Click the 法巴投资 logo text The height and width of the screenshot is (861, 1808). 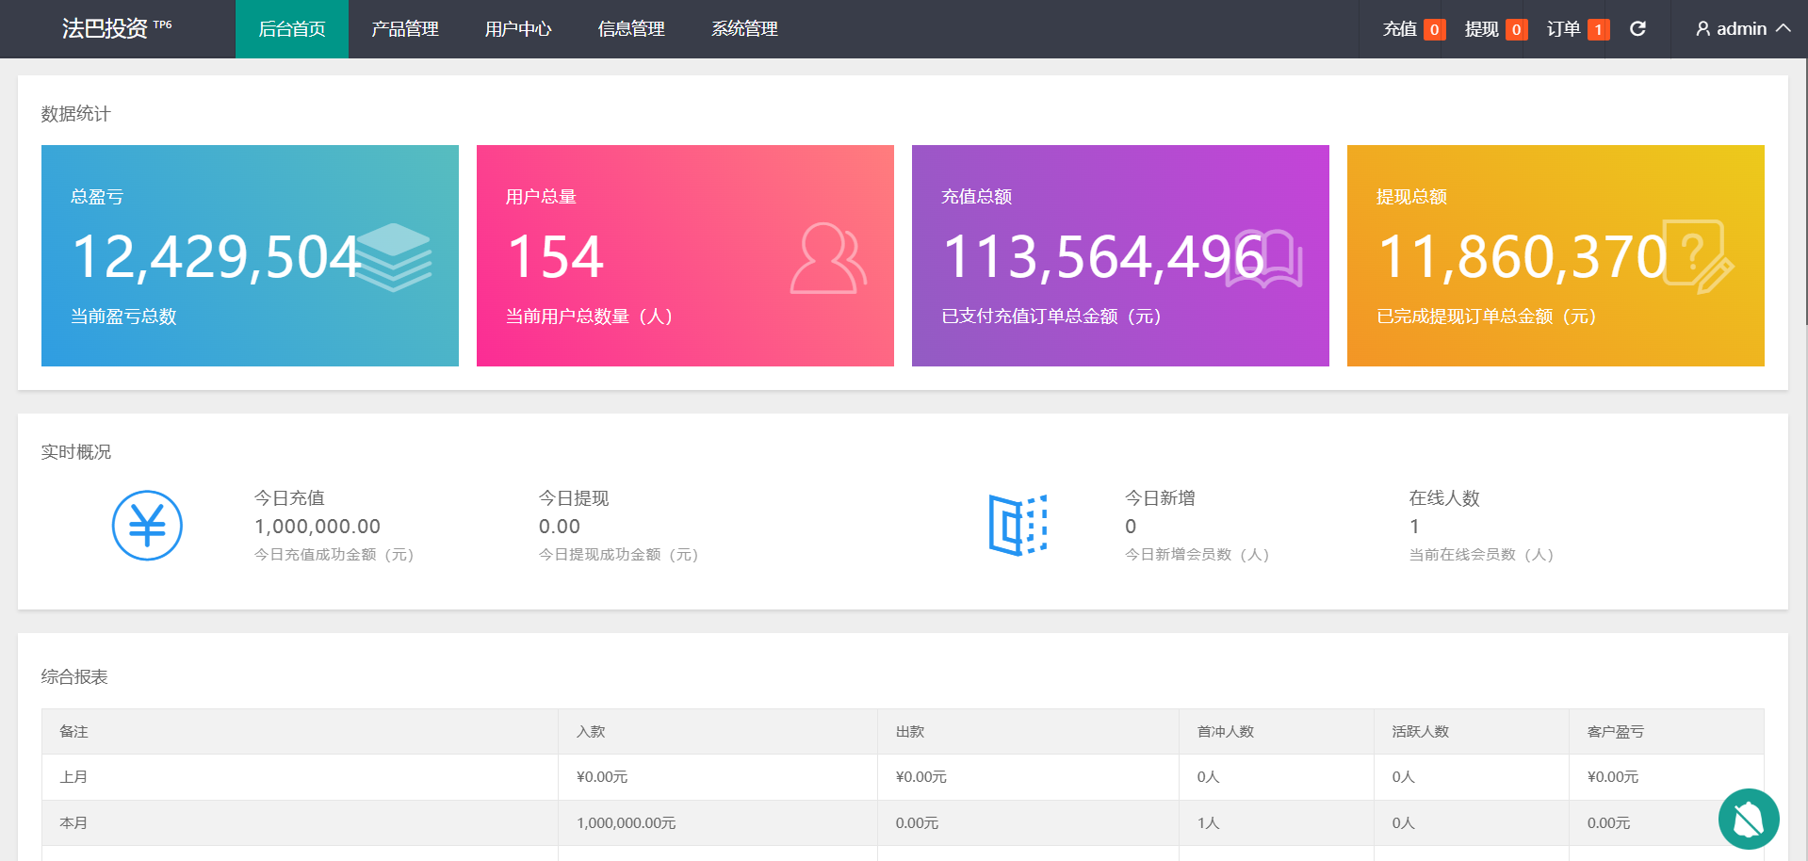[106, 29]
